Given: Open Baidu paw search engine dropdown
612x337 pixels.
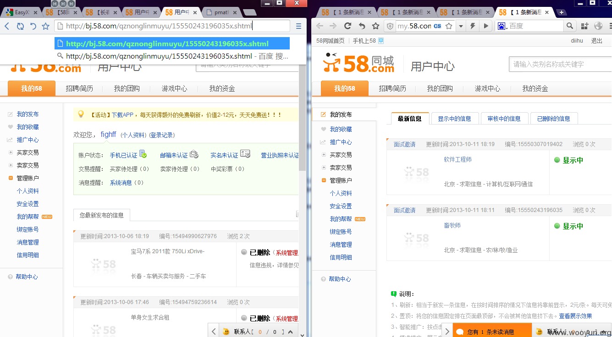Looking at the screenshot, I should coord(503,26).
